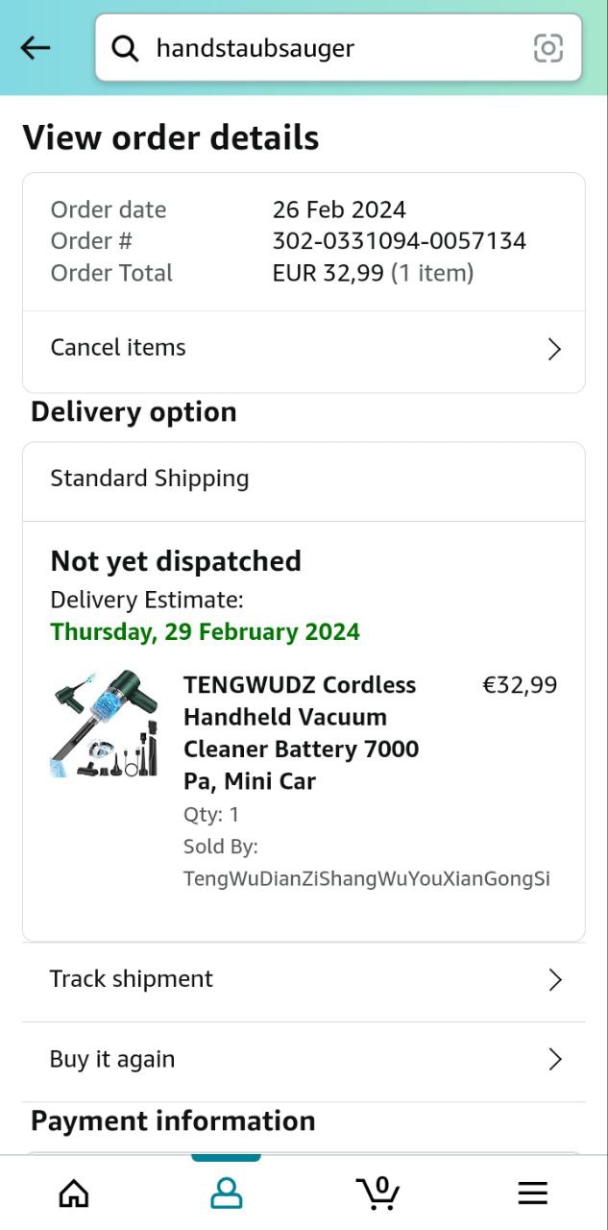Open the shopping cart icon
Screen dimensions: 608x1230
378,1193
